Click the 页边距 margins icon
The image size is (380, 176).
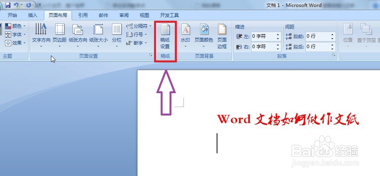tap(59, 29)
